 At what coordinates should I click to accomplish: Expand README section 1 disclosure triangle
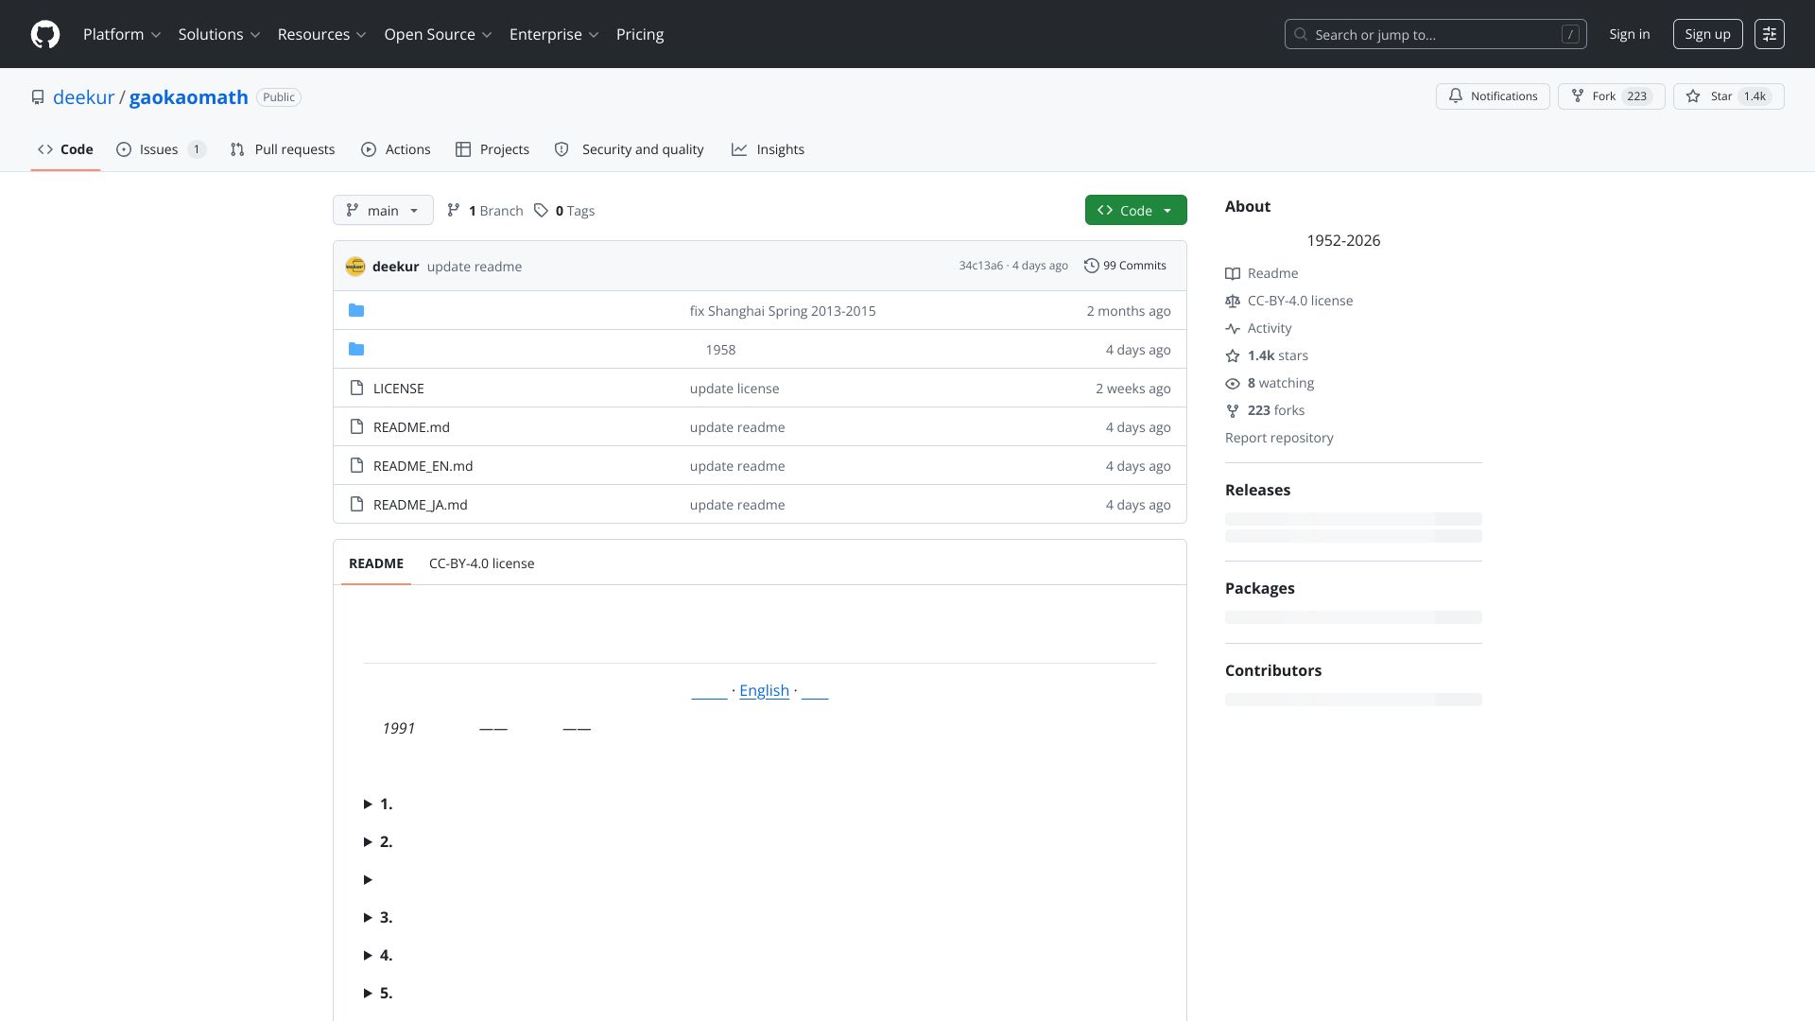click(368, 804)
